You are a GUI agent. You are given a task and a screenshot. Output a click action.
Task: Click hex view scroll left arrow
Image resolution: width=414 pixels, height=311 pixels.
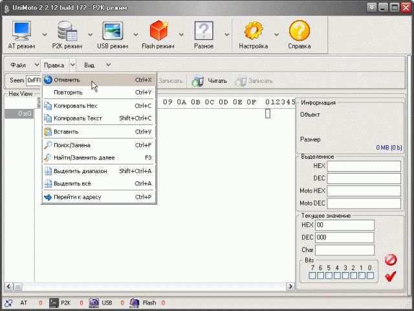click(x=8, y=286)
